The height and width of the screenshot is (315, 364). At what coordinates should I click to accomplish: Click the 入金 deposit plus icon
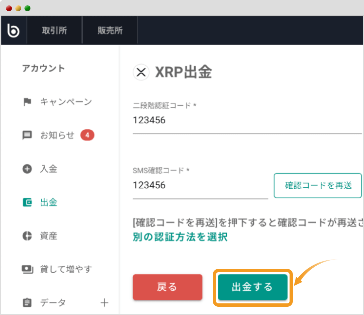coord(27,169)
